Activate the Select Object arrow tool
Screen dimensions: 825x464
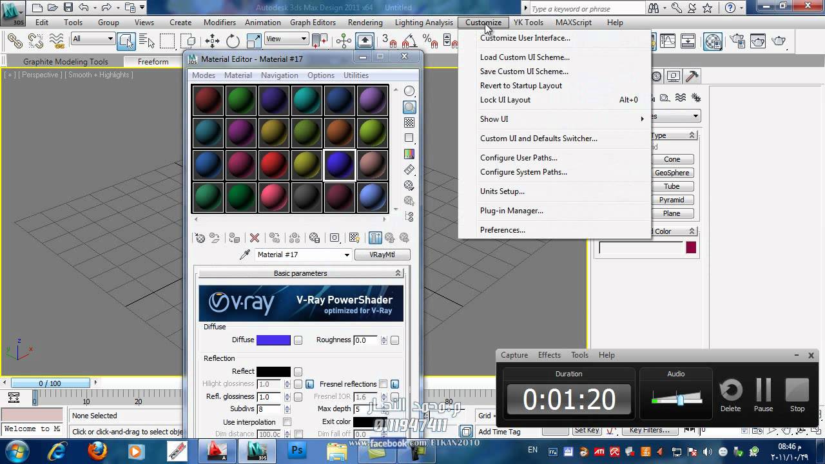coord(126,41)
